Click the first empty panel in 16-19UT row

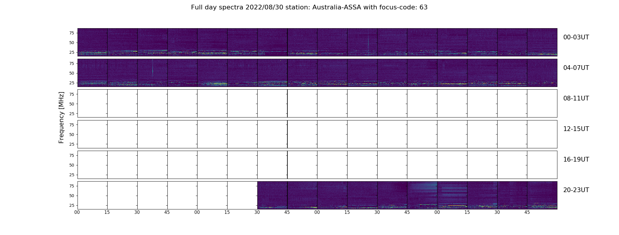[x=93, y=165]
